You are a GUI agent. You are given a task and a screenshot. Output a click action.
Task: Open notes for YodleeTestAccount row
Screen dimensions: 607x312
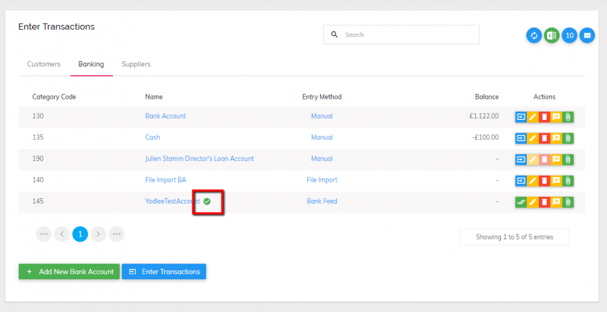pyautogui.click(x=556, y=202)
